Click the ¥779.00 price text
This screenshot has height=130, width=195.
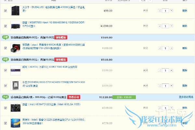pos(107,123)
